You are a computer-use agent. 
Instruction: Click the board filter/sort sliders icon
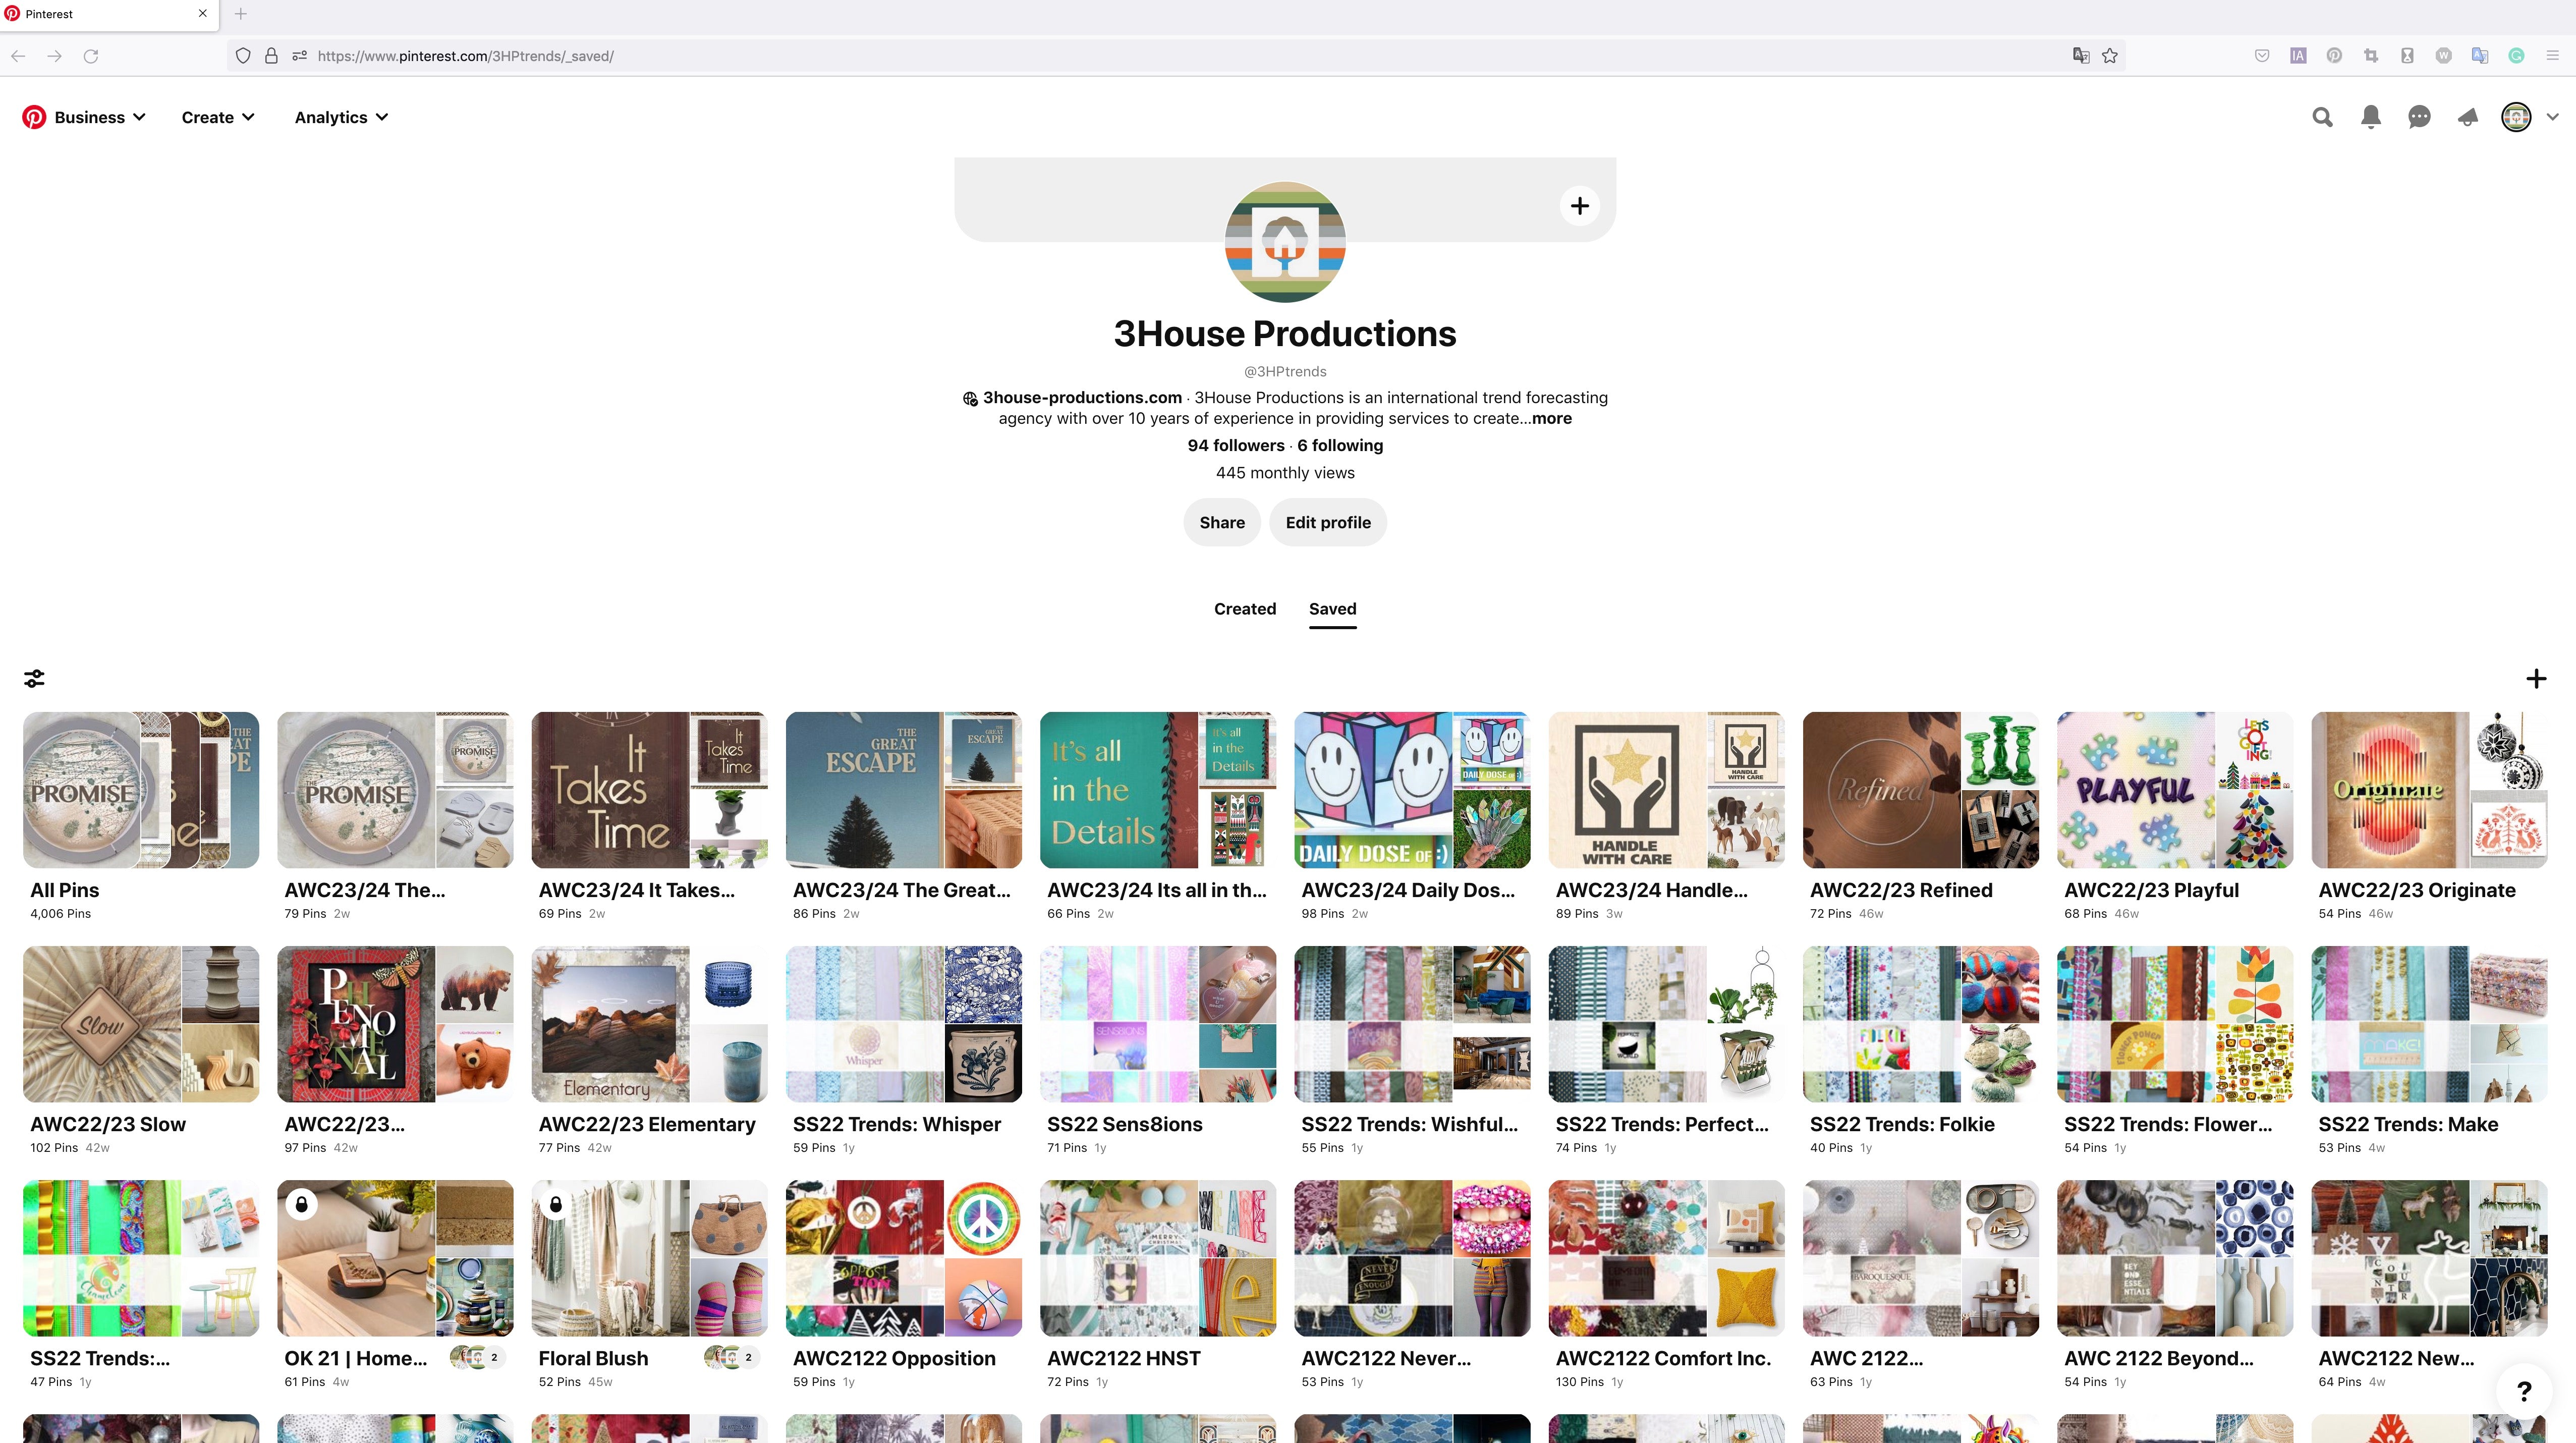pos(34,679)
